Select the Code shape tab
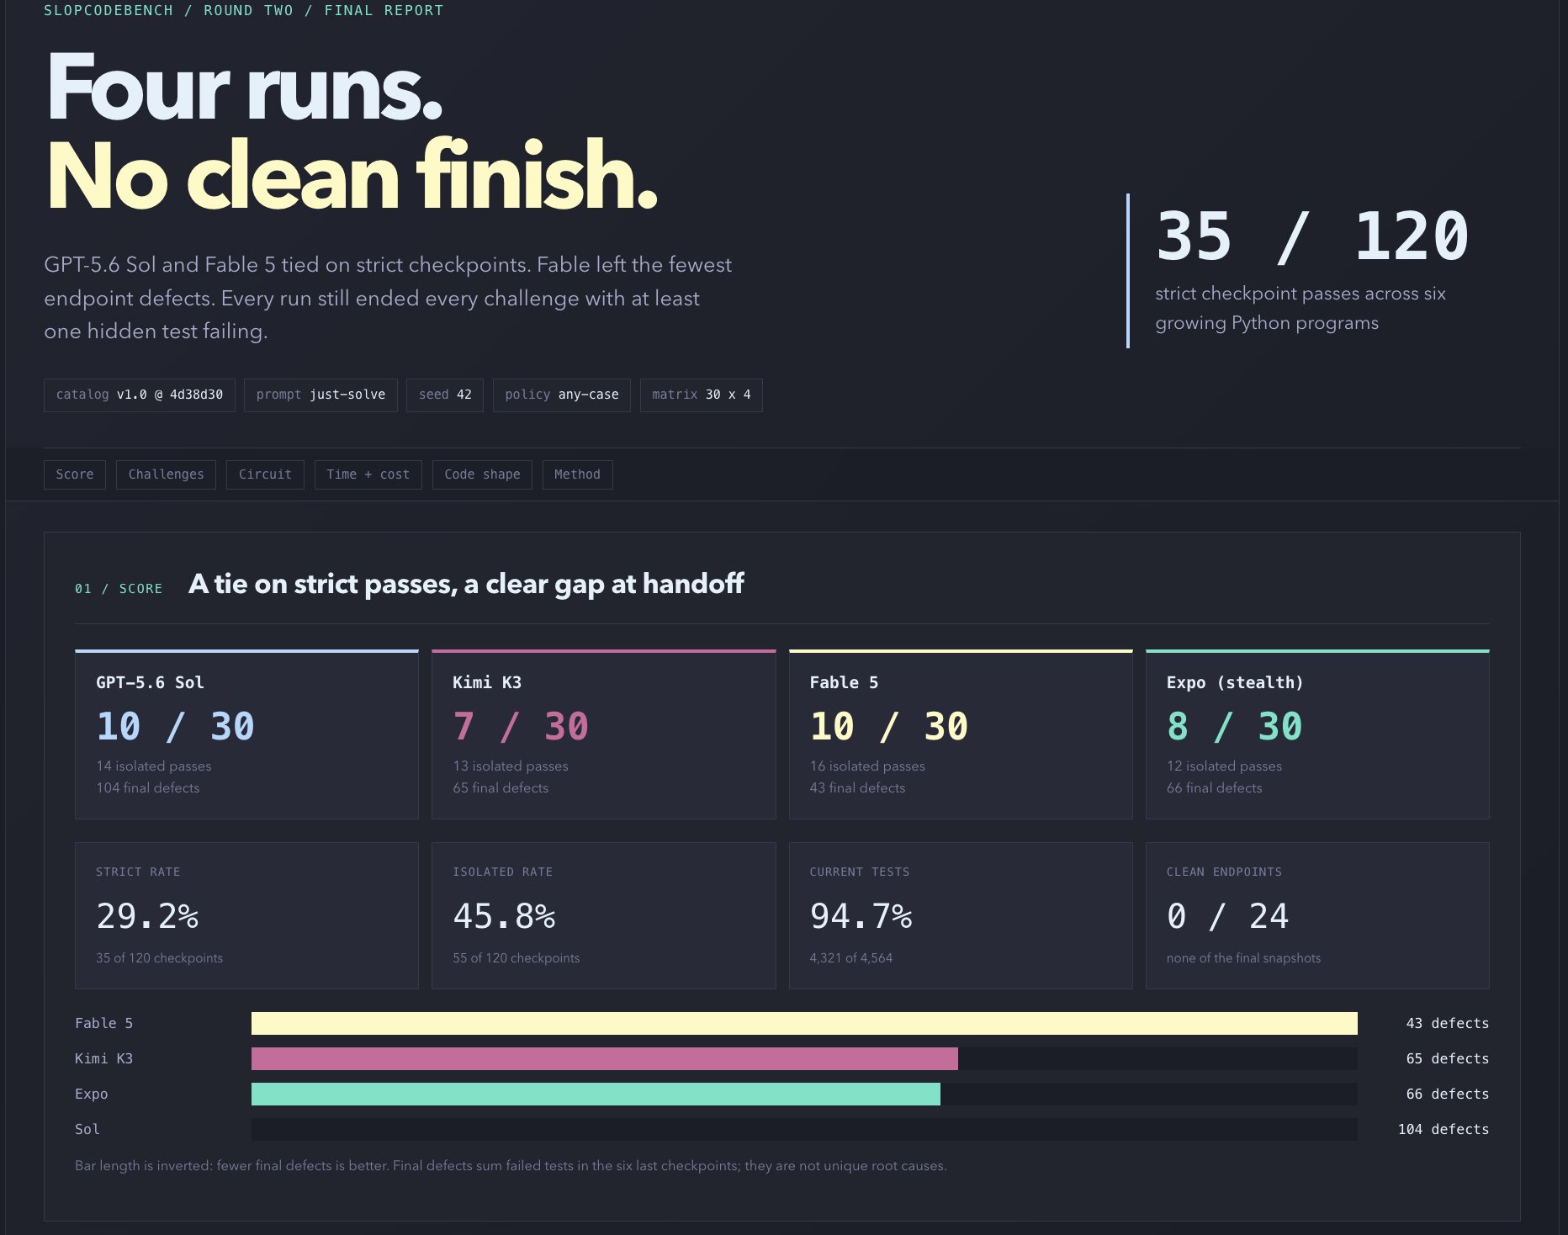This screenshot has width=1568, height=1235. 482,474
